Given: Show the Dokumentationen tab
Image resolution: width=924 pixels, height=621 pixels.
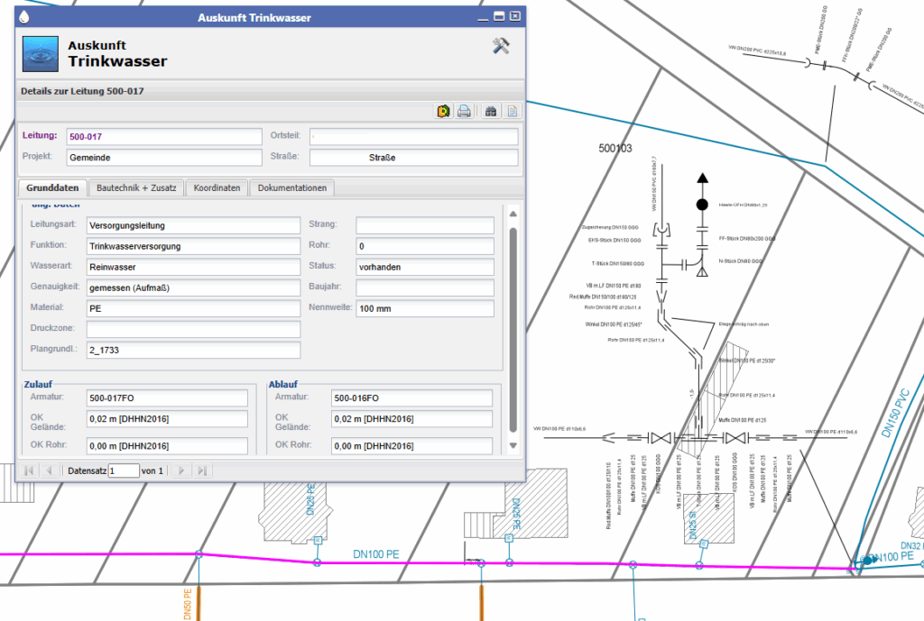Looking at the screenshot, I should tap(292, 187).
